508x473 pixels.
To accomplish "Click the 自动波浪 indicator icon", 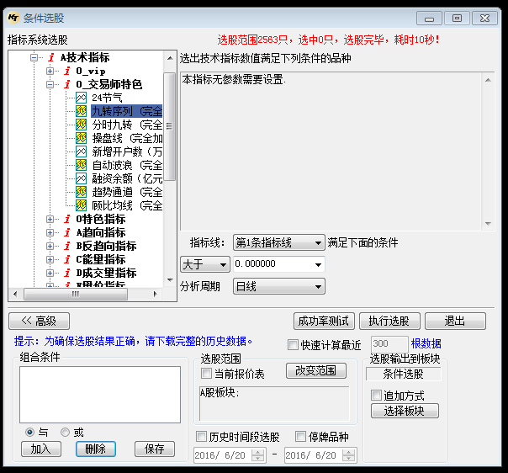I will [82, 166].
